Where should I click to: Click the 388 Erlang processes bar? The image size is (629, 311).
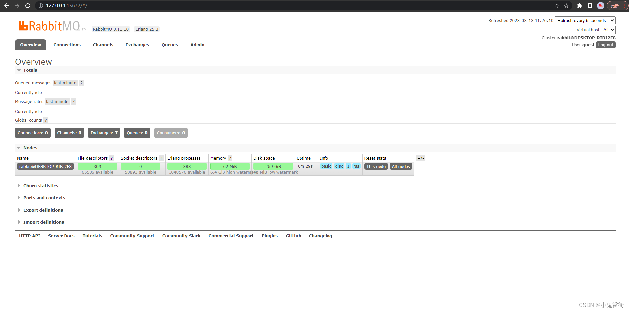[187, 167]
